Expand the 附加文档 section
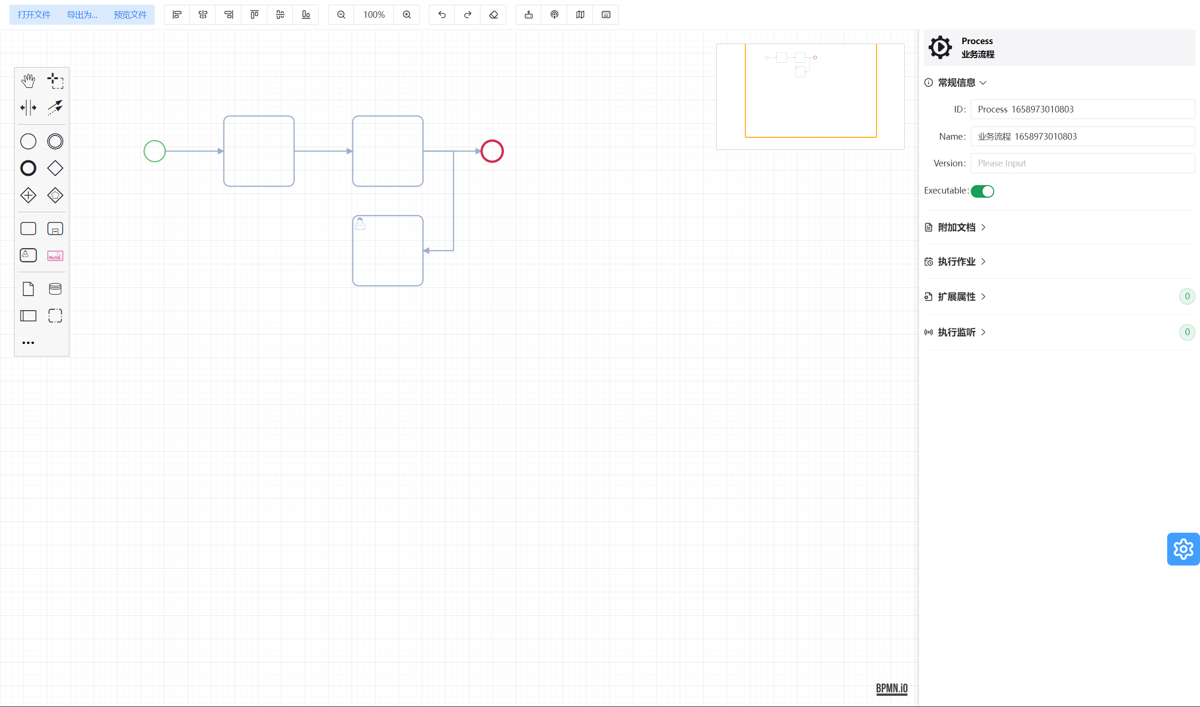 pyautogui.click(x=956, y=227)
